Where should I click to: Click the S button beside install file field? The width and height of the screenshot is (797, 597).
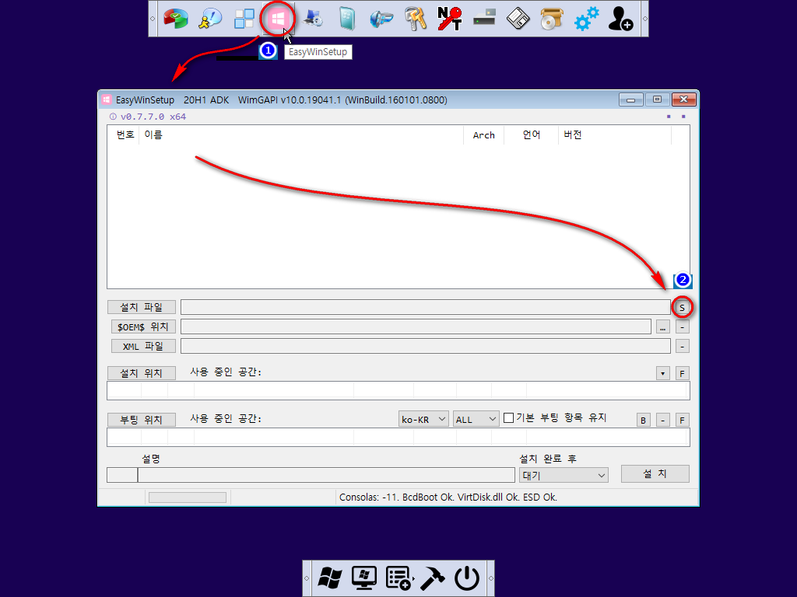(x=682, y=307)
